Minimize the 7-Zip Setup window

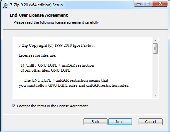point(139,4)
